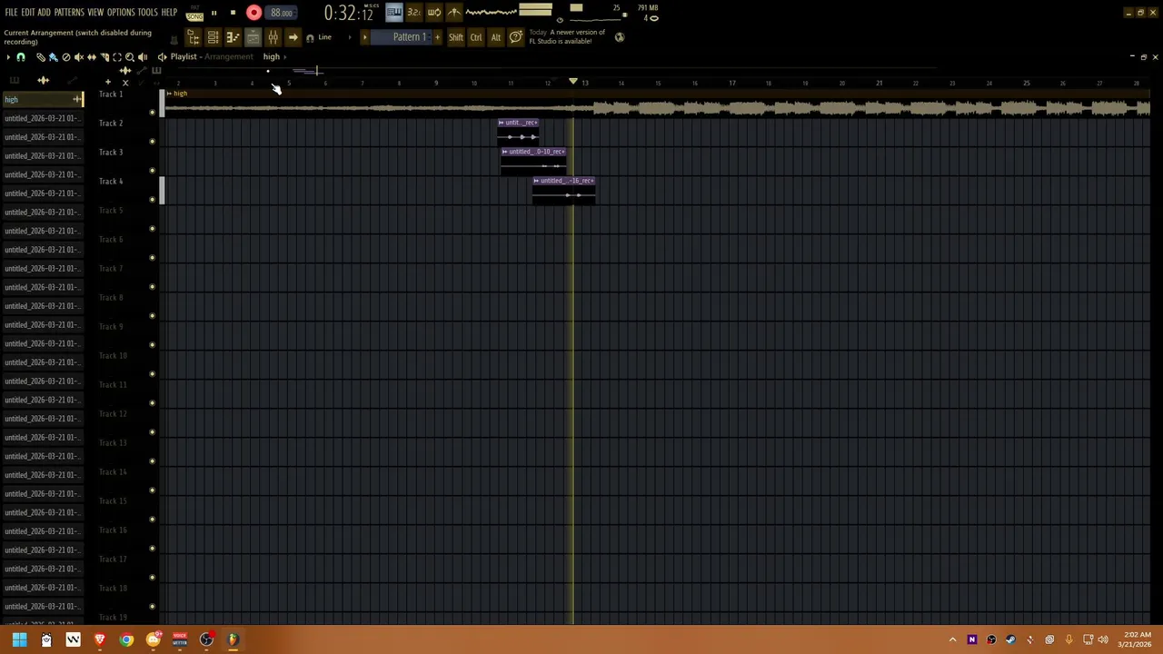Image resolution: width=1163 pixels, height=654 pixels.
Task: Expand pattern menu arrow left of Pattern 1
Action: coord(365,37)
